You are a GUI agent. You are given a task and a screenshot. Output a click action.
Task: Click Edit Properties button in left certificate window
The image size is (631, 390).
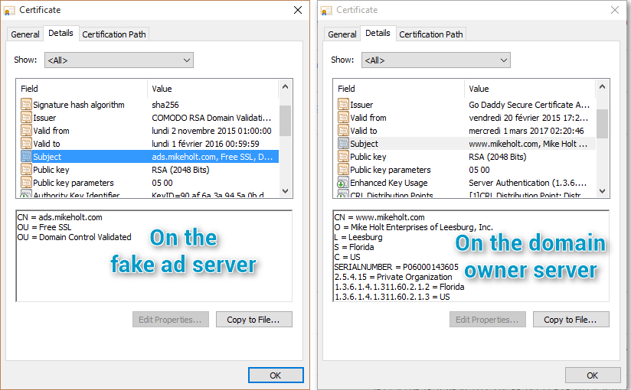pos(171,320)
